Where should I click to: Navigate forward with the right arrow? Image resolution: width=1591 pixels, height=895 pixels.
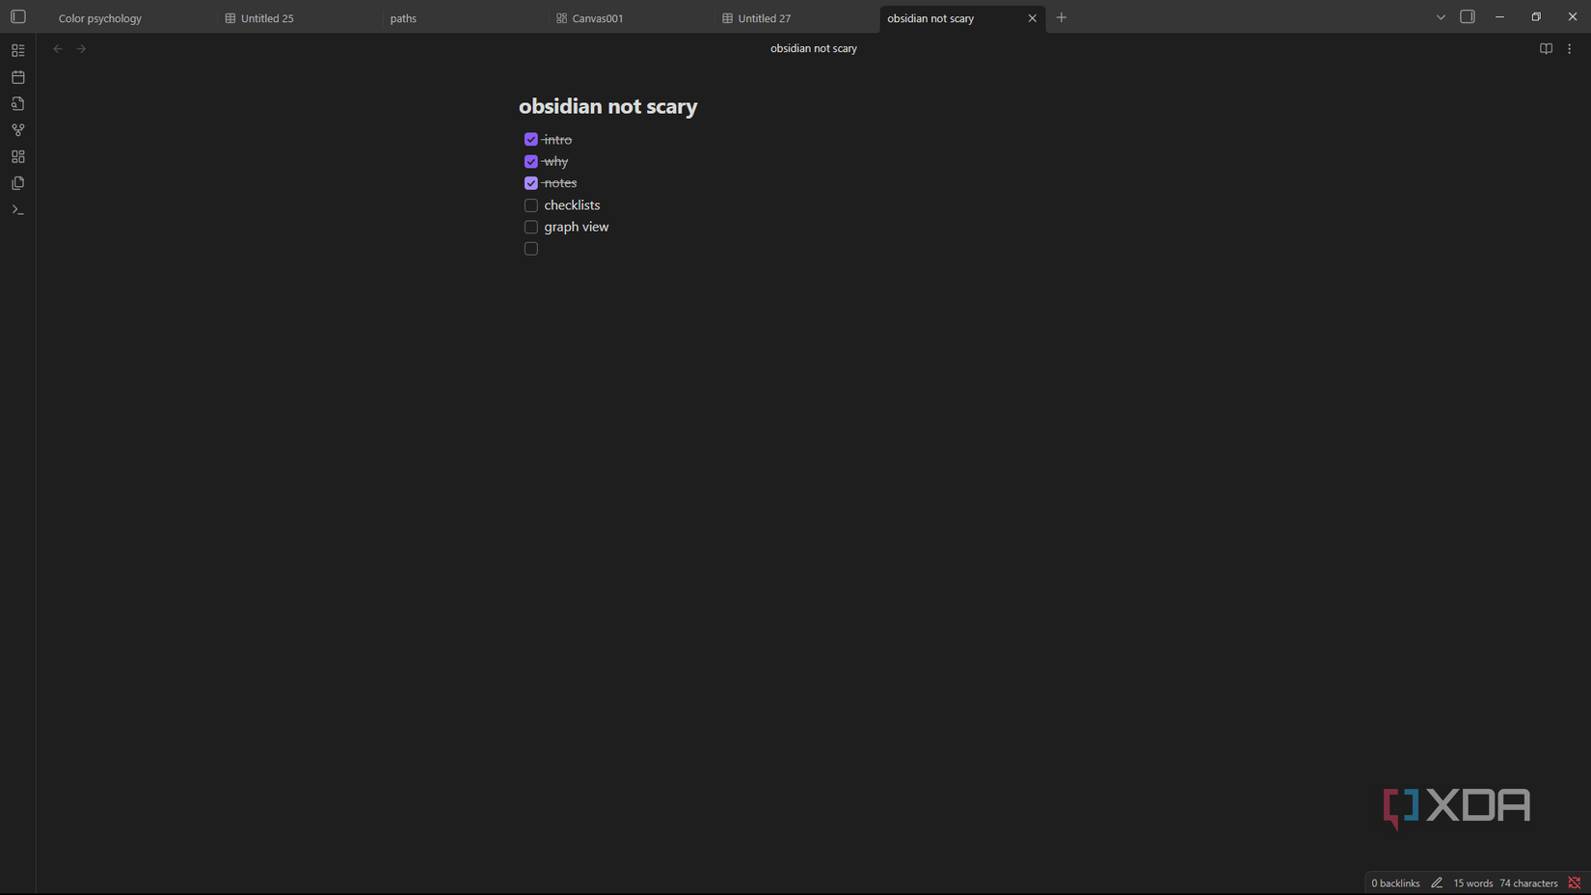click(82, 48)
